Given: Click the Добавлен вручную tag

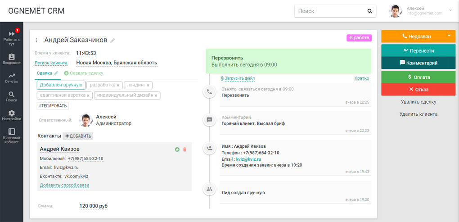Looking at the screenshot, I should click(x=61, y=85).
